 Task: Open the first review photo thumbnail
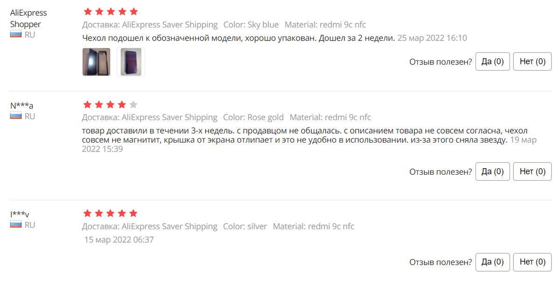click(x=97, y=62)
